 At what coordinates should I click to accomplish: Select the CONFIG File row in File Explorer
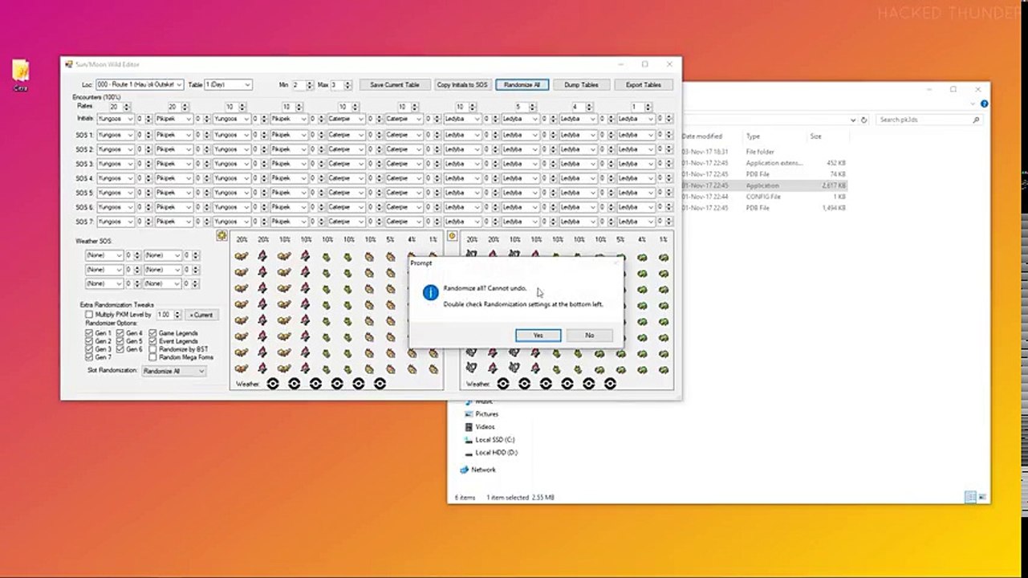point(764,197)
